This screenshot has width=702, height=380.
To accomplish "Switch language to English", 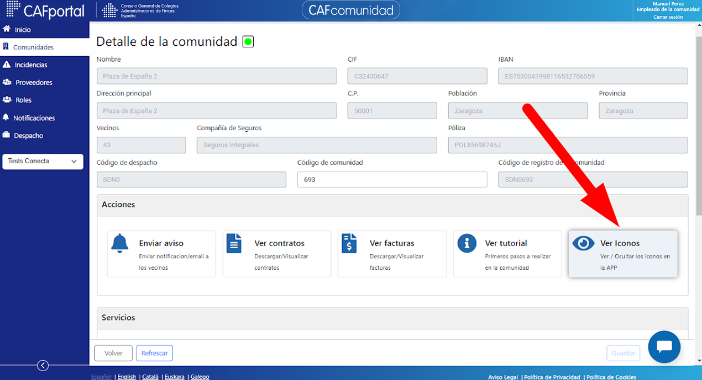I will (x=127, y=377).
